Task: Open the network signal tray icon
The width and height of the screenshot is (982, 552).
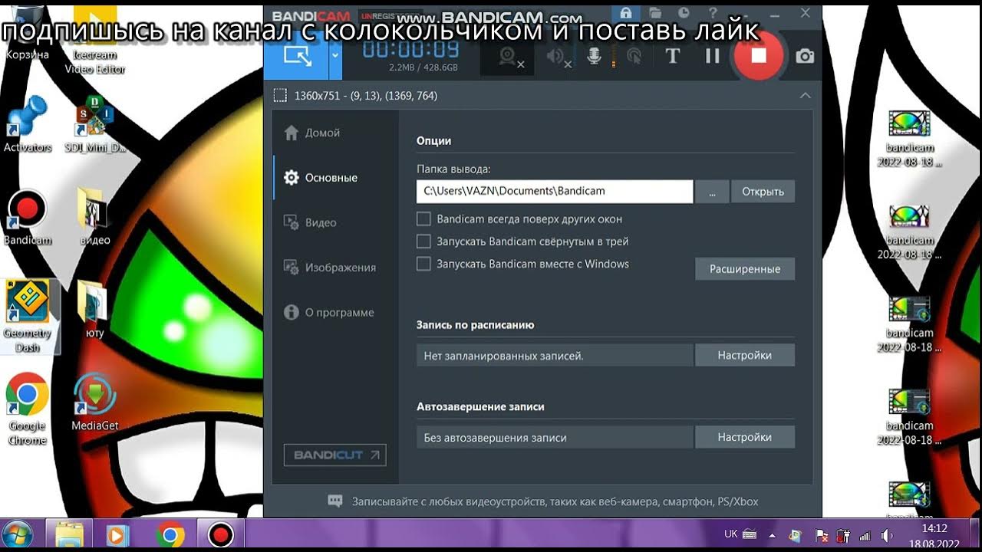Action: pos(865,534)
